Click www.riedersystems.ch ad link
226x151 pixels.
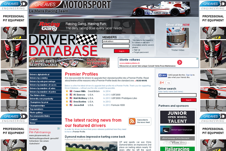click(x=129, y=63)
